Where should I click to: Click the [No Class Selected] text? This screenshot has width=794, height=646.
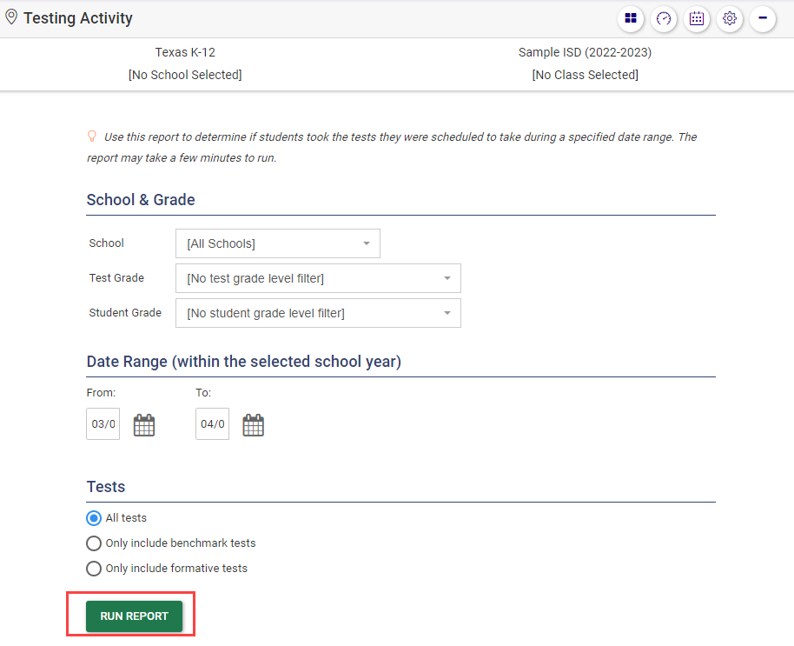pyautogui.click(x=585, y=75)
